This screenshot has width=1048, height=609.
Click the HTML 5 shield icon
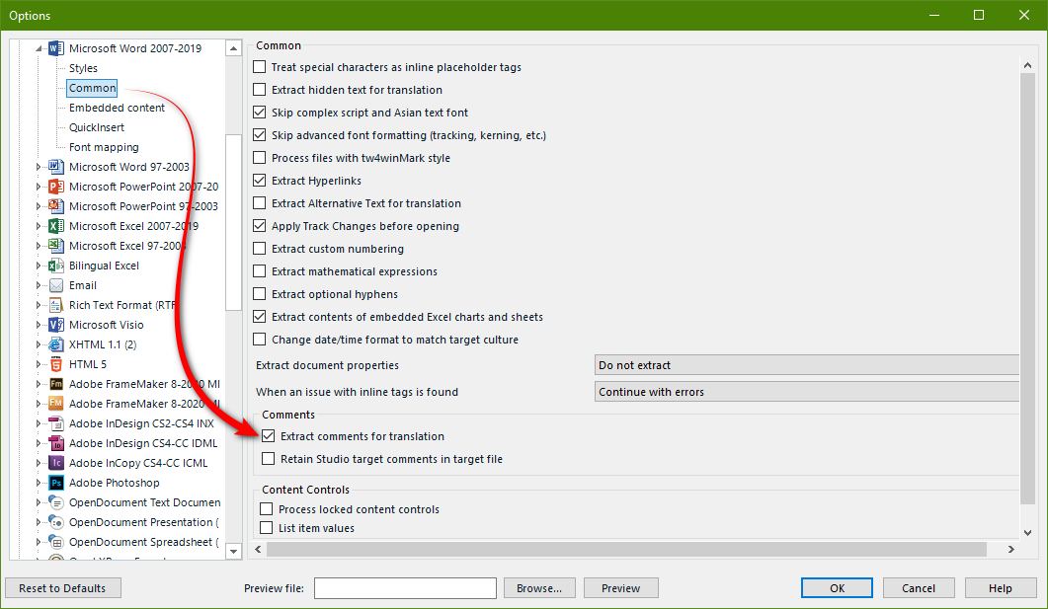pyautogui.click(x=56, y=364)
